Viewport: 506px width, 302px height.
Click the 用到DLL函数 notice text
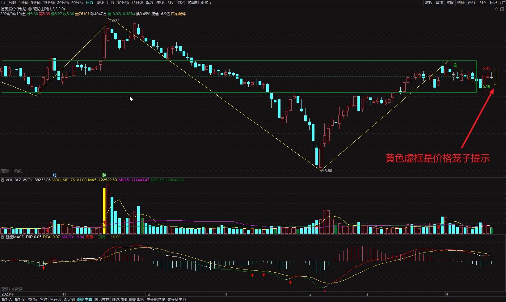pos(11,171)
